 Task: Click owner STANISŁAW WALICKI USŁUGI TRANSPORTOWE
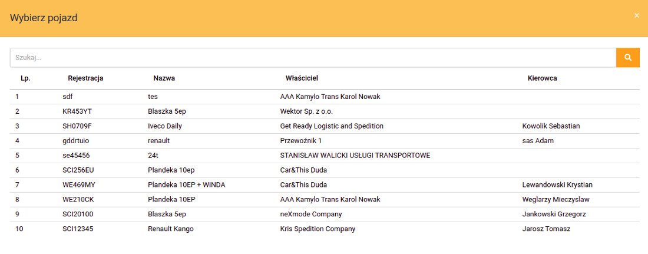click(355, 156)
